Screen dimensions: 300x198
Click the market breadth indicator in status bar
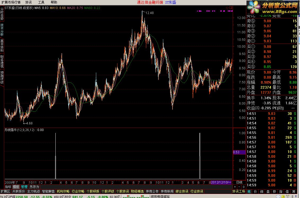[135, 196]
